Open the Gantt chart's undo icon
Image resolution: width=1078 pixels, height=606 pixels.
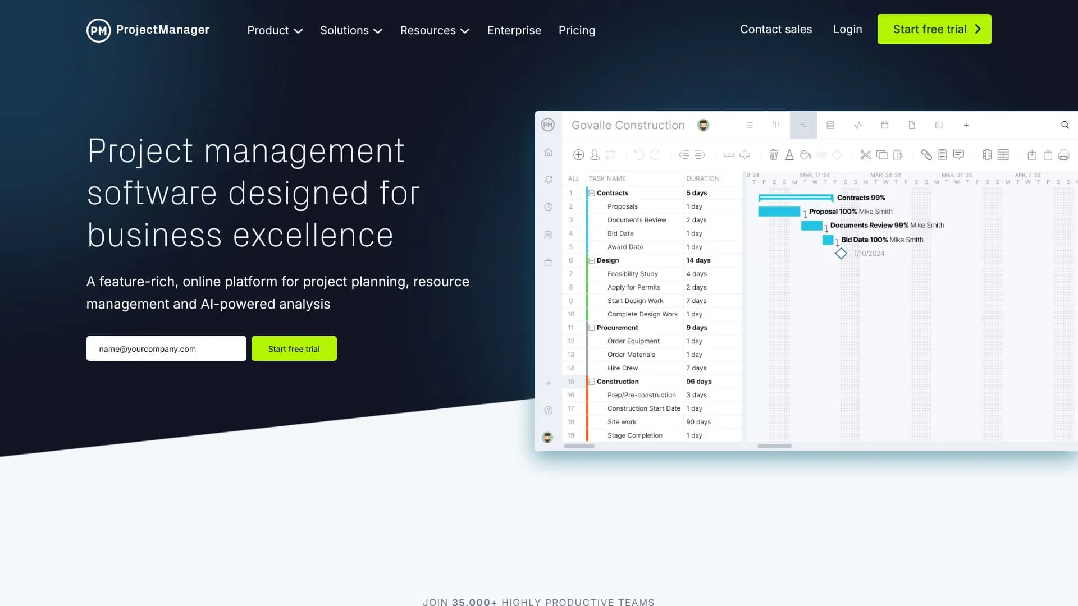tap(639, 155)
